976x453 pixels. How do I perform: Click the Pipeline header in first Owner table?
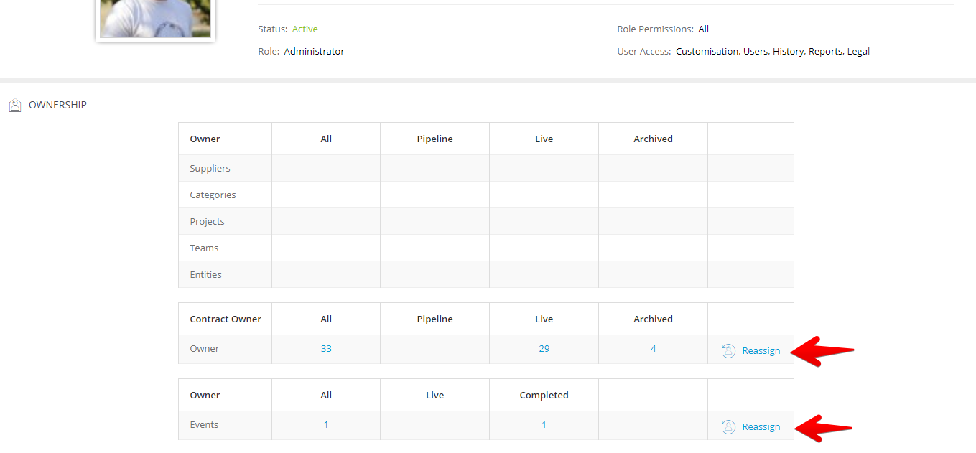(434, 139)
